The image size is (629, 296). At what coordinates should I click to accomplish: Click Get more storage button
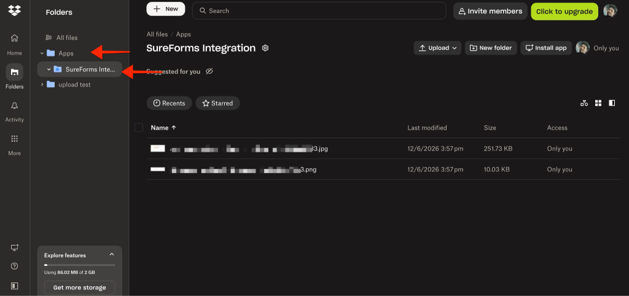(79, 287)
